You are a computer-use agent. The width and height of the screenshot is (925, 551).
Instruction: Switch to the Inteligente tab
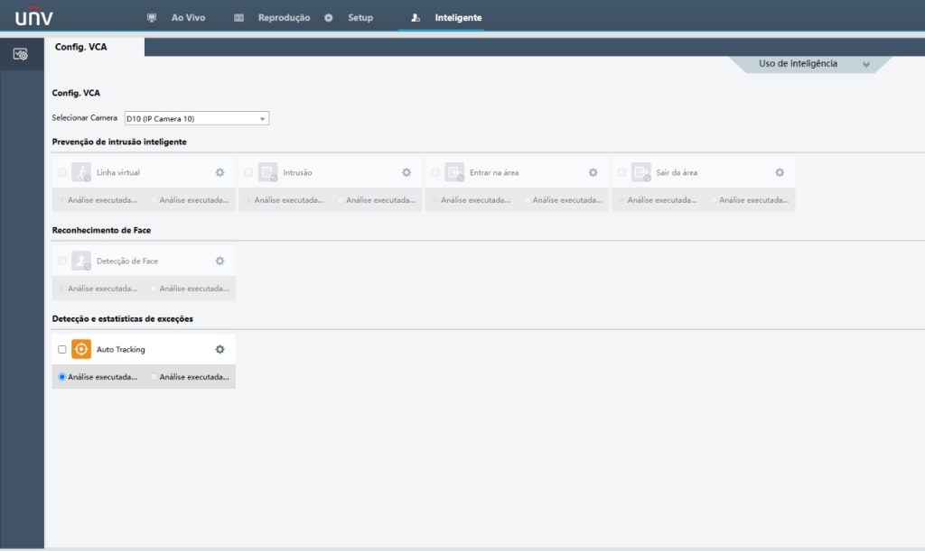coord(458,18)
